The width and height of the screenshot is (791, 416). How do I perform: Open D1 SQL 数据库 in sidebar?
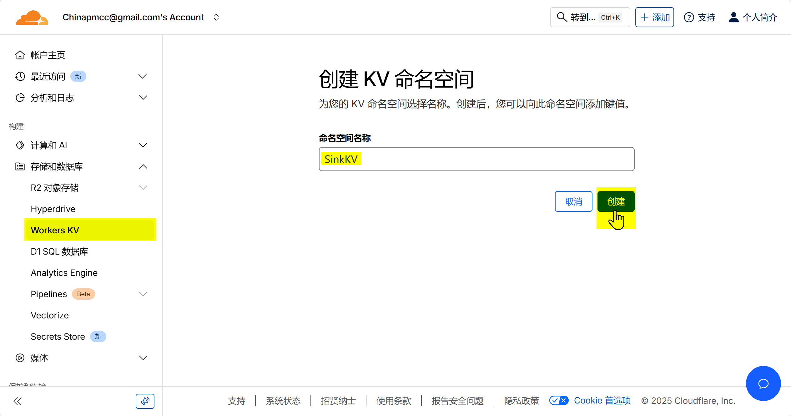pyautogui.click(x=59, y=251)
